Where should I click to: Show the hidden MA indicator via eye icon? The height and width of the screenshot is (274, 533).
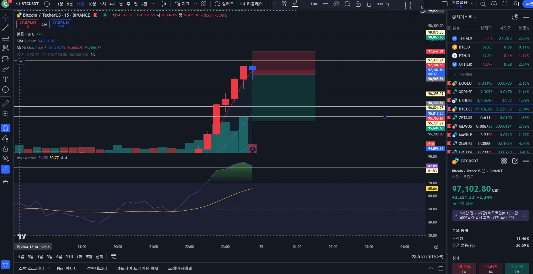coord(93,55)
